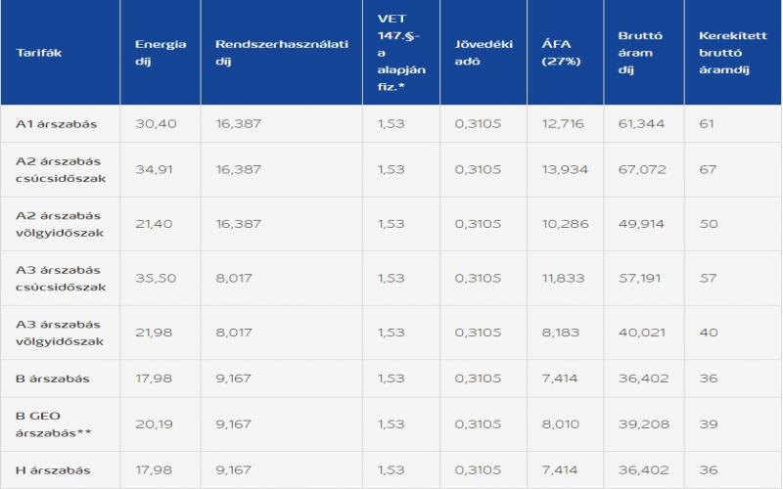Click the 30,40 energia díj value
The height and width of the screenshot is (489, 783).
[156, 123]
